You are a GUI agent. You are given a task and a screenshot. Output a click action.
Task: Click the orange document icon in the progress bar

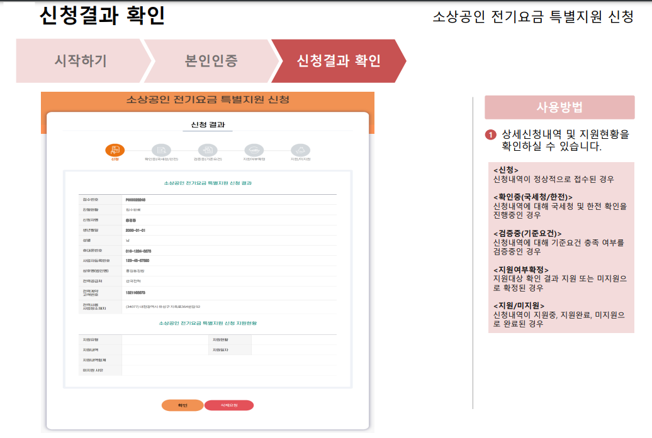tap(115, 150)
